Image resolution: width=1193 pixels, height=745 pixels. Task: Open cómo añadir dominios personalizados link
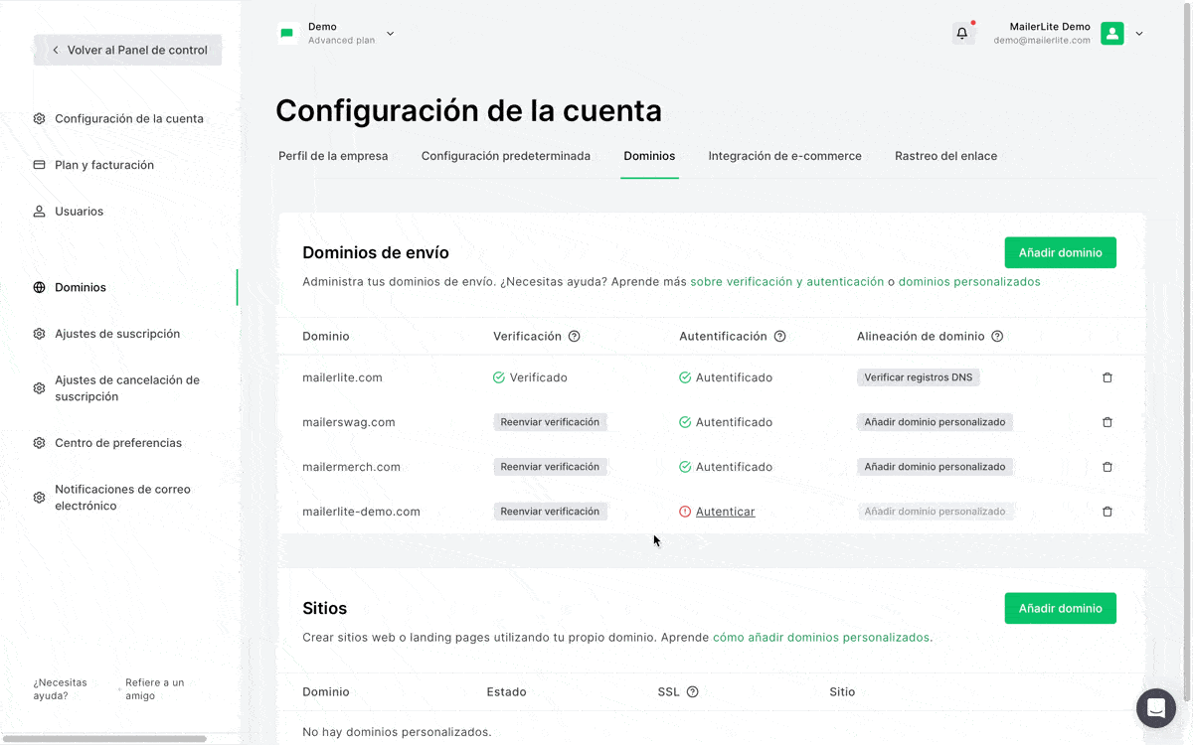tap(821, 638)
